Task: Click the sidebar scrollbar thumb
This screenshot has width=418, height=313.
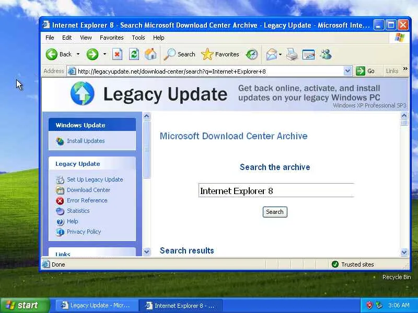Action: pyautogui.click(x=147, y=149)
